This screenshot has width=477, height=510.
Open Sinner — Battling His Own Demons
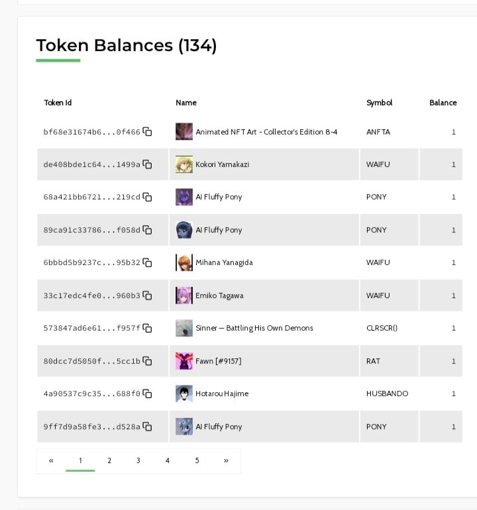254,328
